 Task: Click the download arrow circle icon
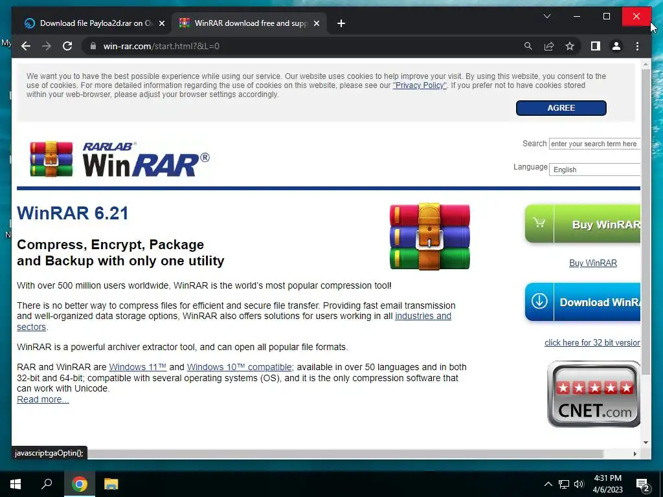point(539,302)
